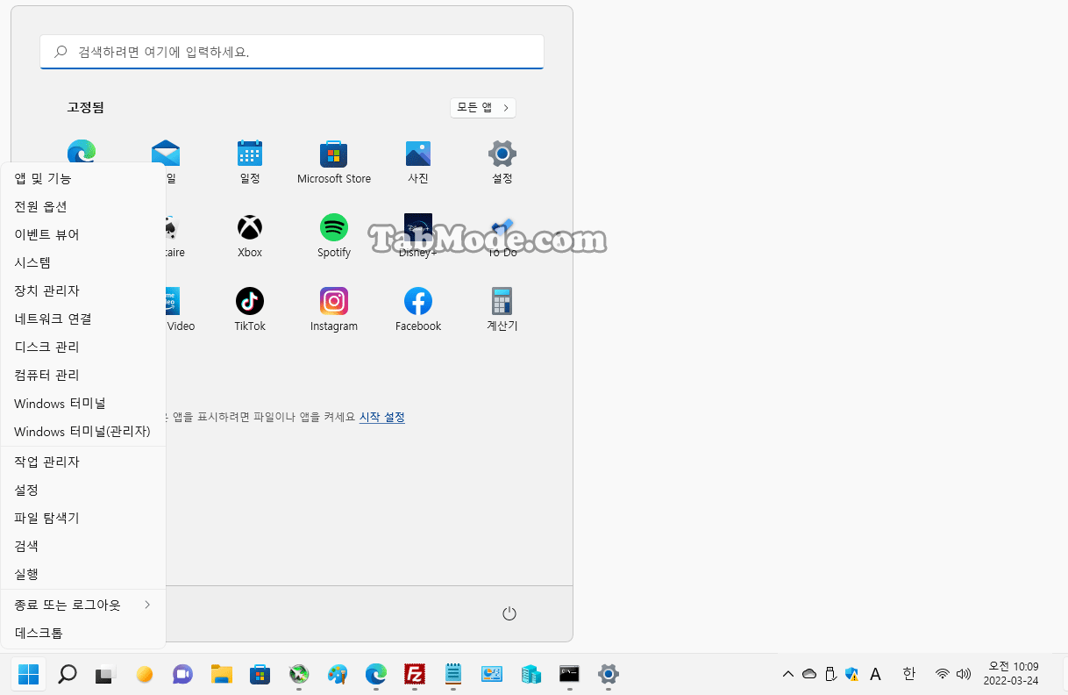Choose 네트워크 연결 menu item
Image resolution: width=1068 pixels, height=695 pixels.
pos(83,319)
